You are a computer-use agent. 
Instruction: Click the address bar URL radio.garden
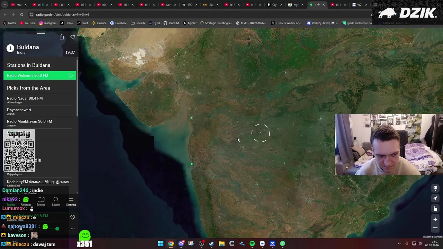63,15
